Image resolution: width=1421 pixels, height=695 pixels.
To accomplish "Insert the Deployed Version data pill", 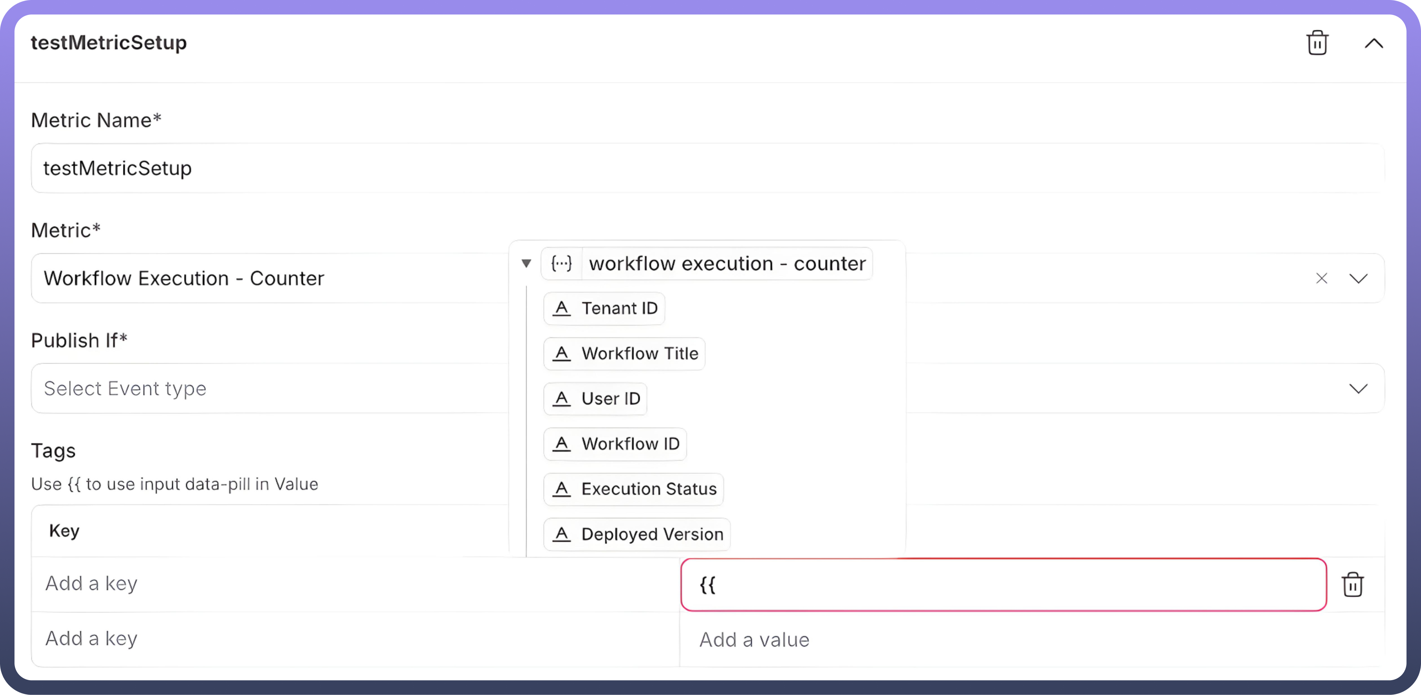I will click(x=637, y=534).
